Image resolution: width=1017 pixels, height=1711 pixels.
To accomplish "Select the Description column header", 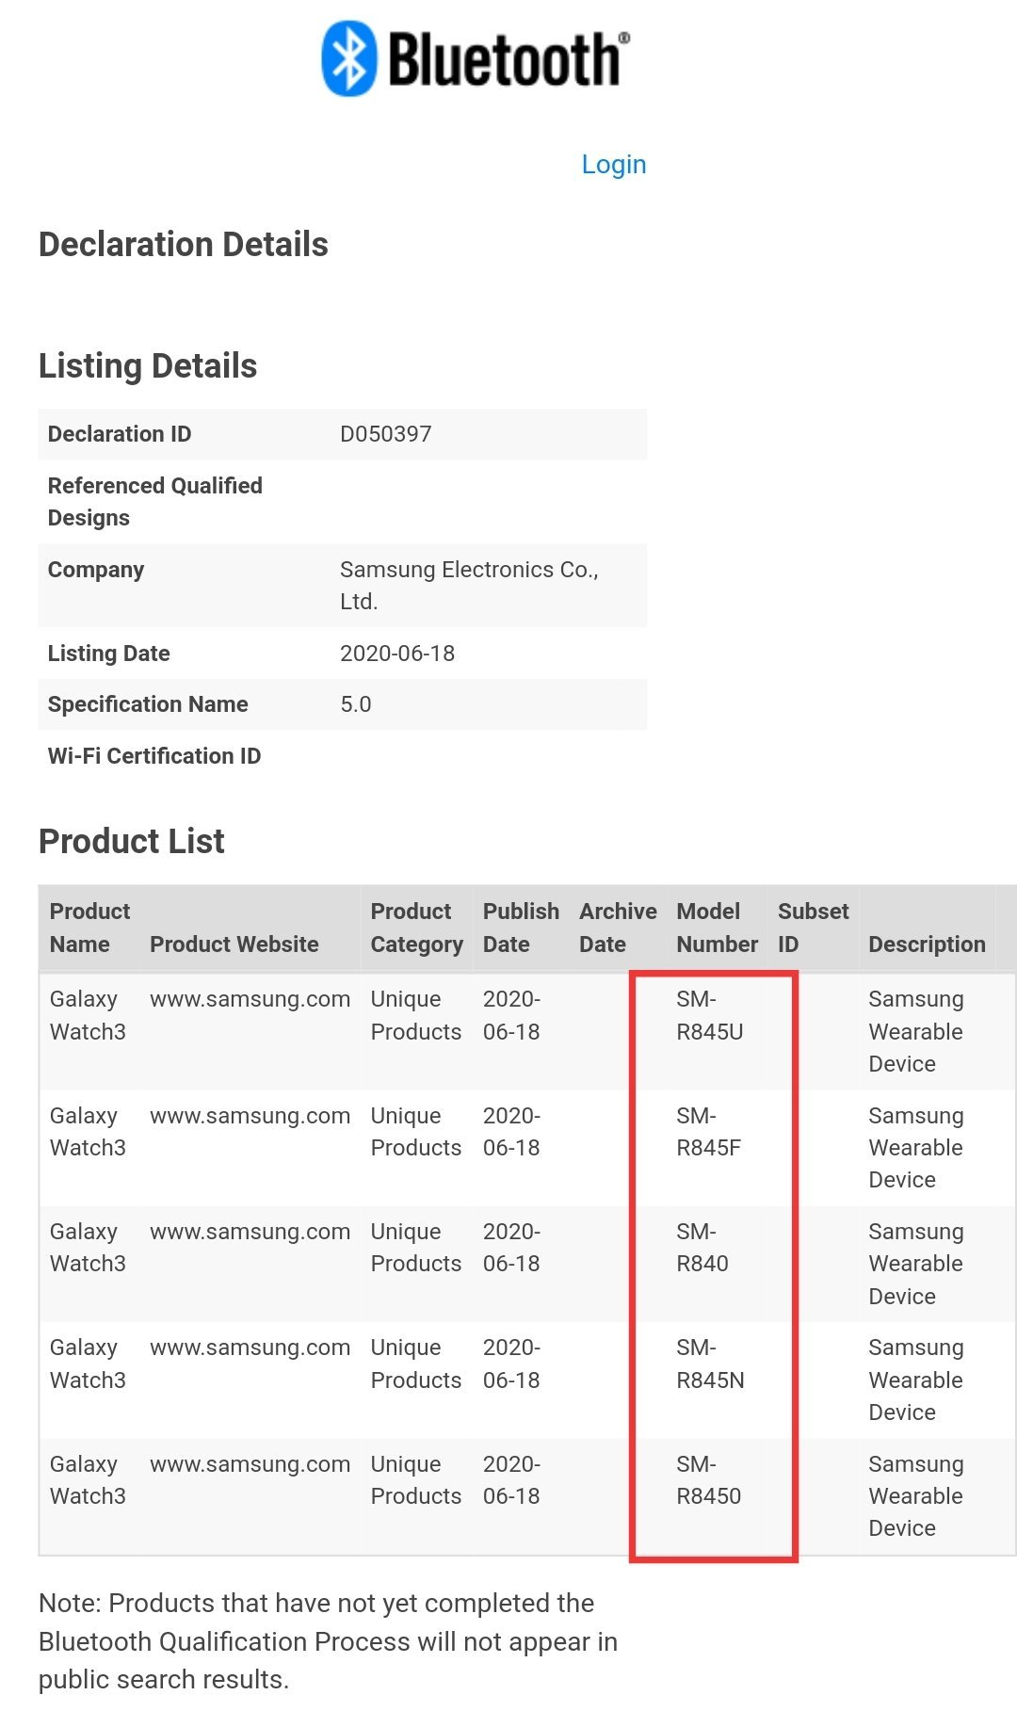I will (x=927, y=944).
